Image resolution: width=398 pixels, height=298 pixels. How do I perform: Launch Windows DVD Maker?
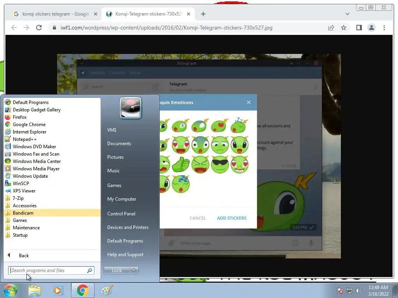[x=34, y=146]
